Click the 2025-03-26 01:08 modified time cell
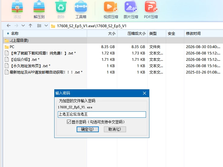 (203, 72)
